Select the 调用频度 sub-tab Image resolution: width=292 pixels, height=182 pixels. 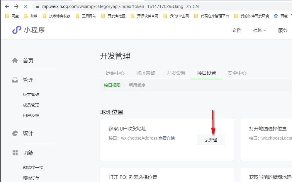pyautogui.click(x=136, y=85)
